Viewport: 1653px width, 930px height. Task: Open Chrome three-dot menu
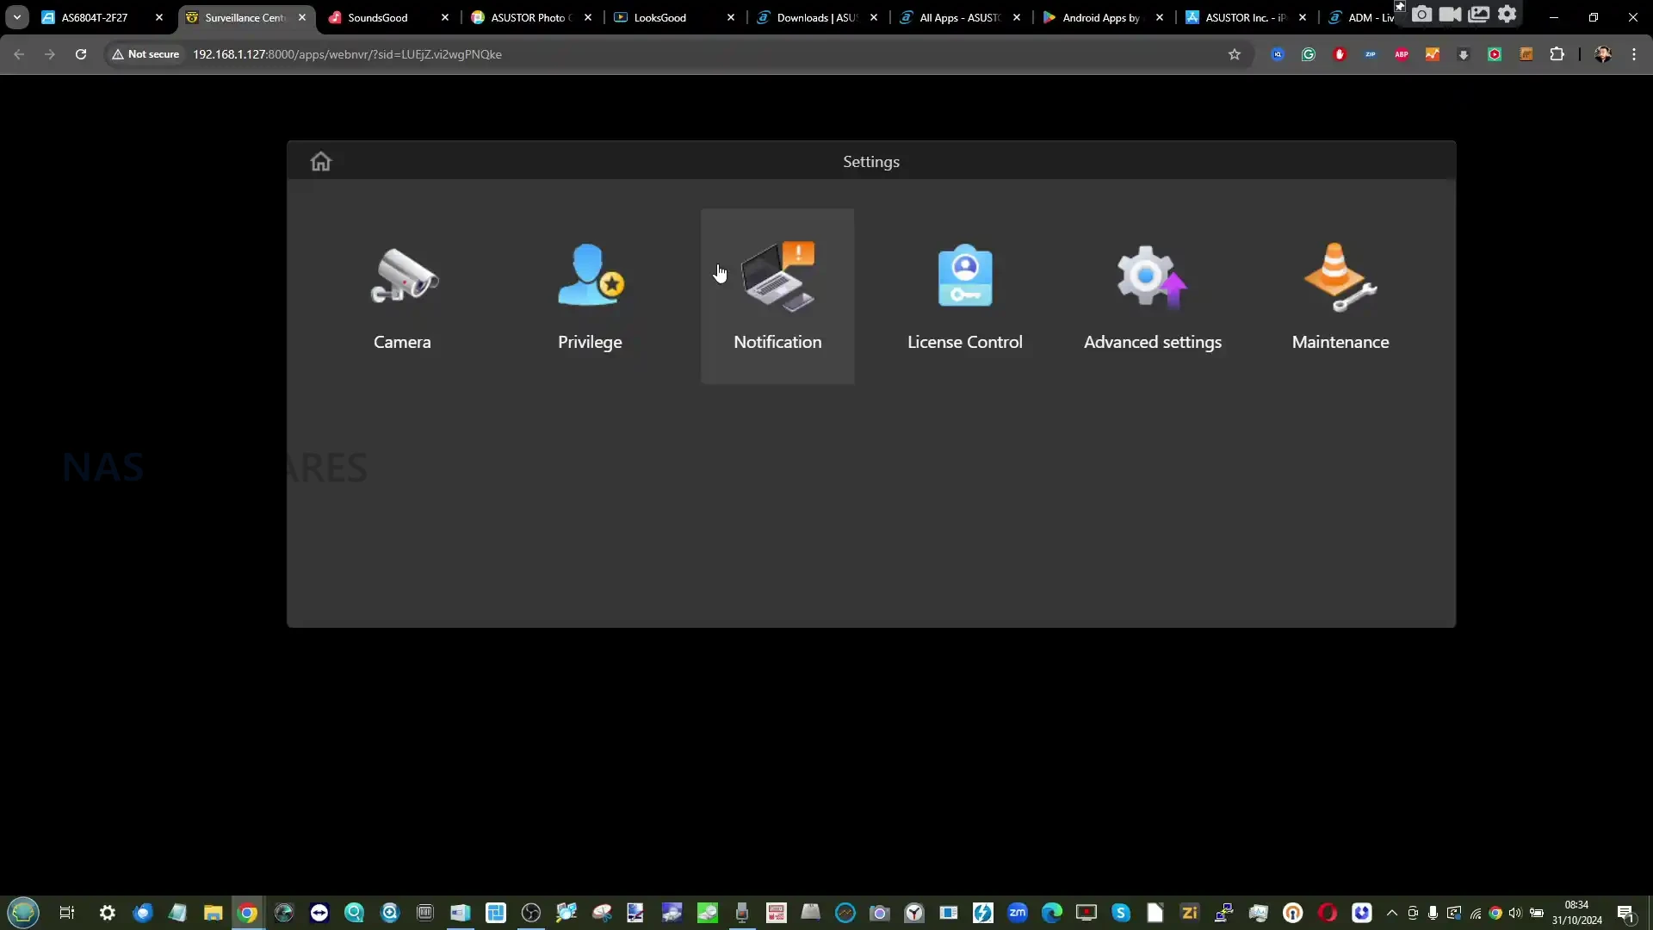[1634, 54]
